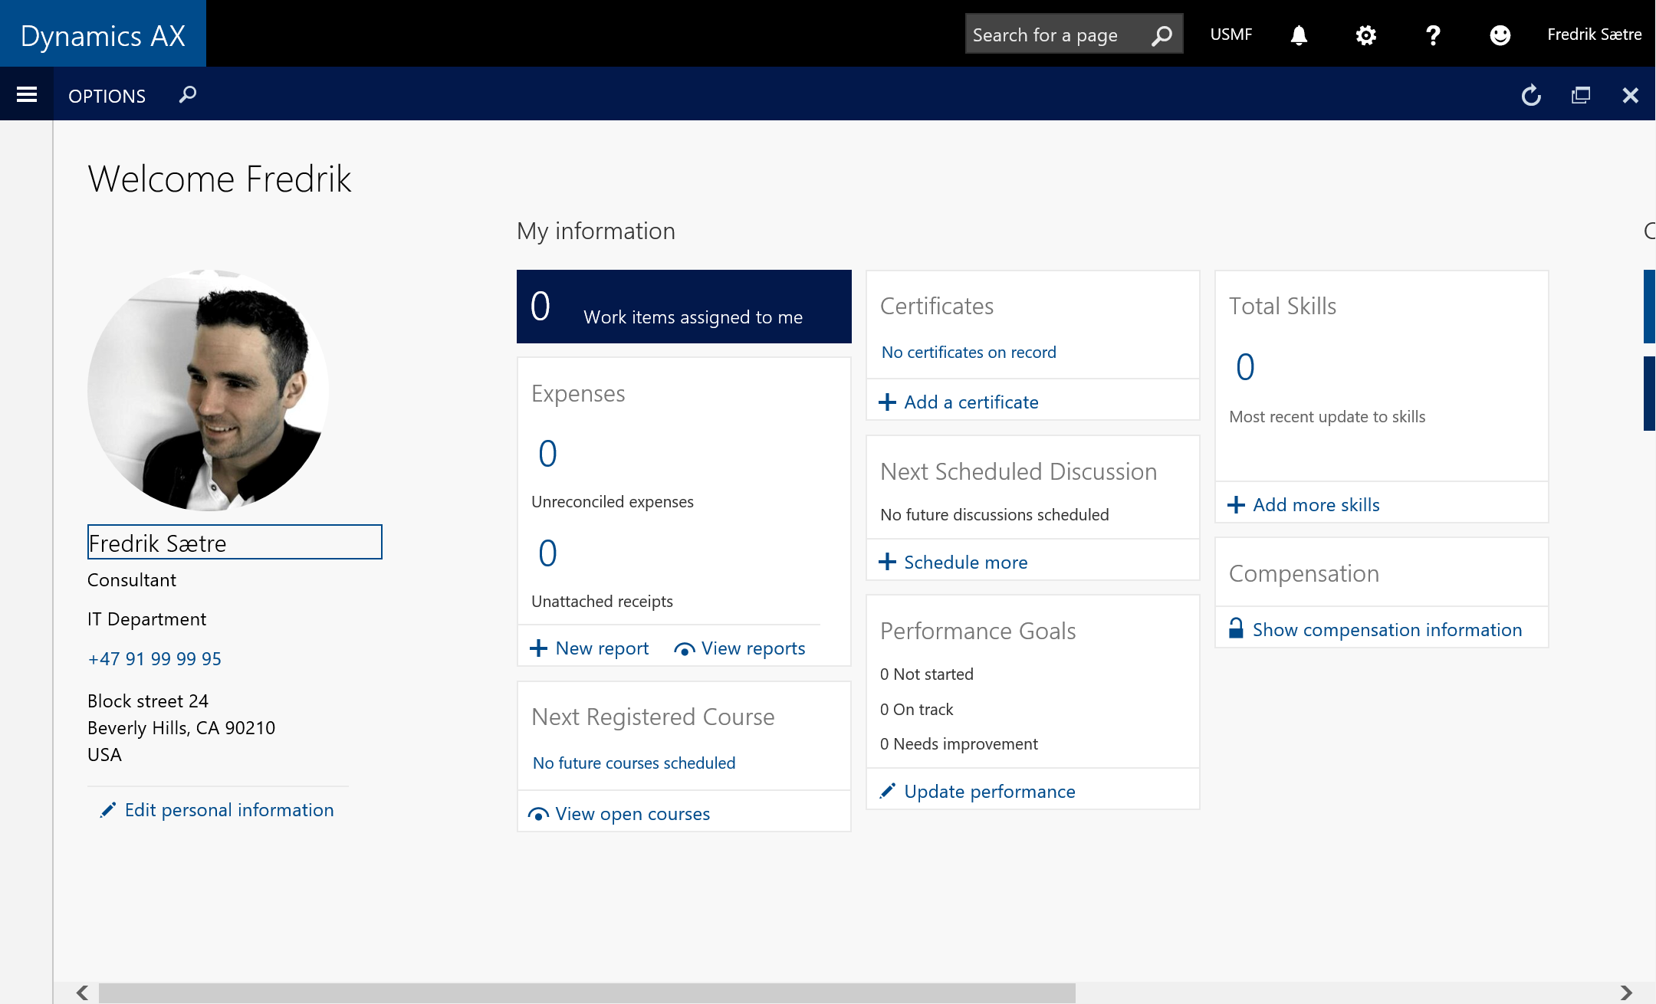Click Edit personal information
The image size is (1656, 1004).
[228, 810]
